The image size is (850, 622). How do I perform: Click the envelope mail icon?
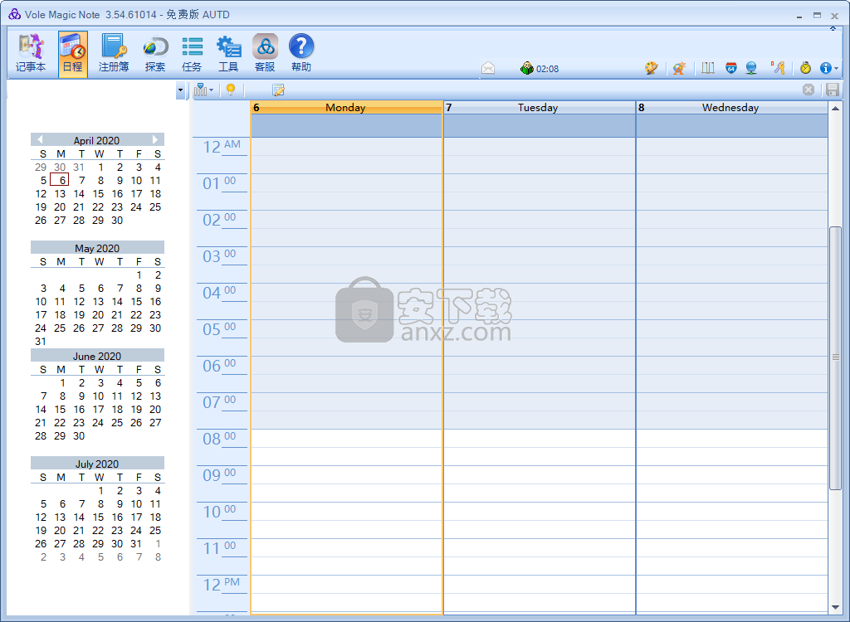488,68
